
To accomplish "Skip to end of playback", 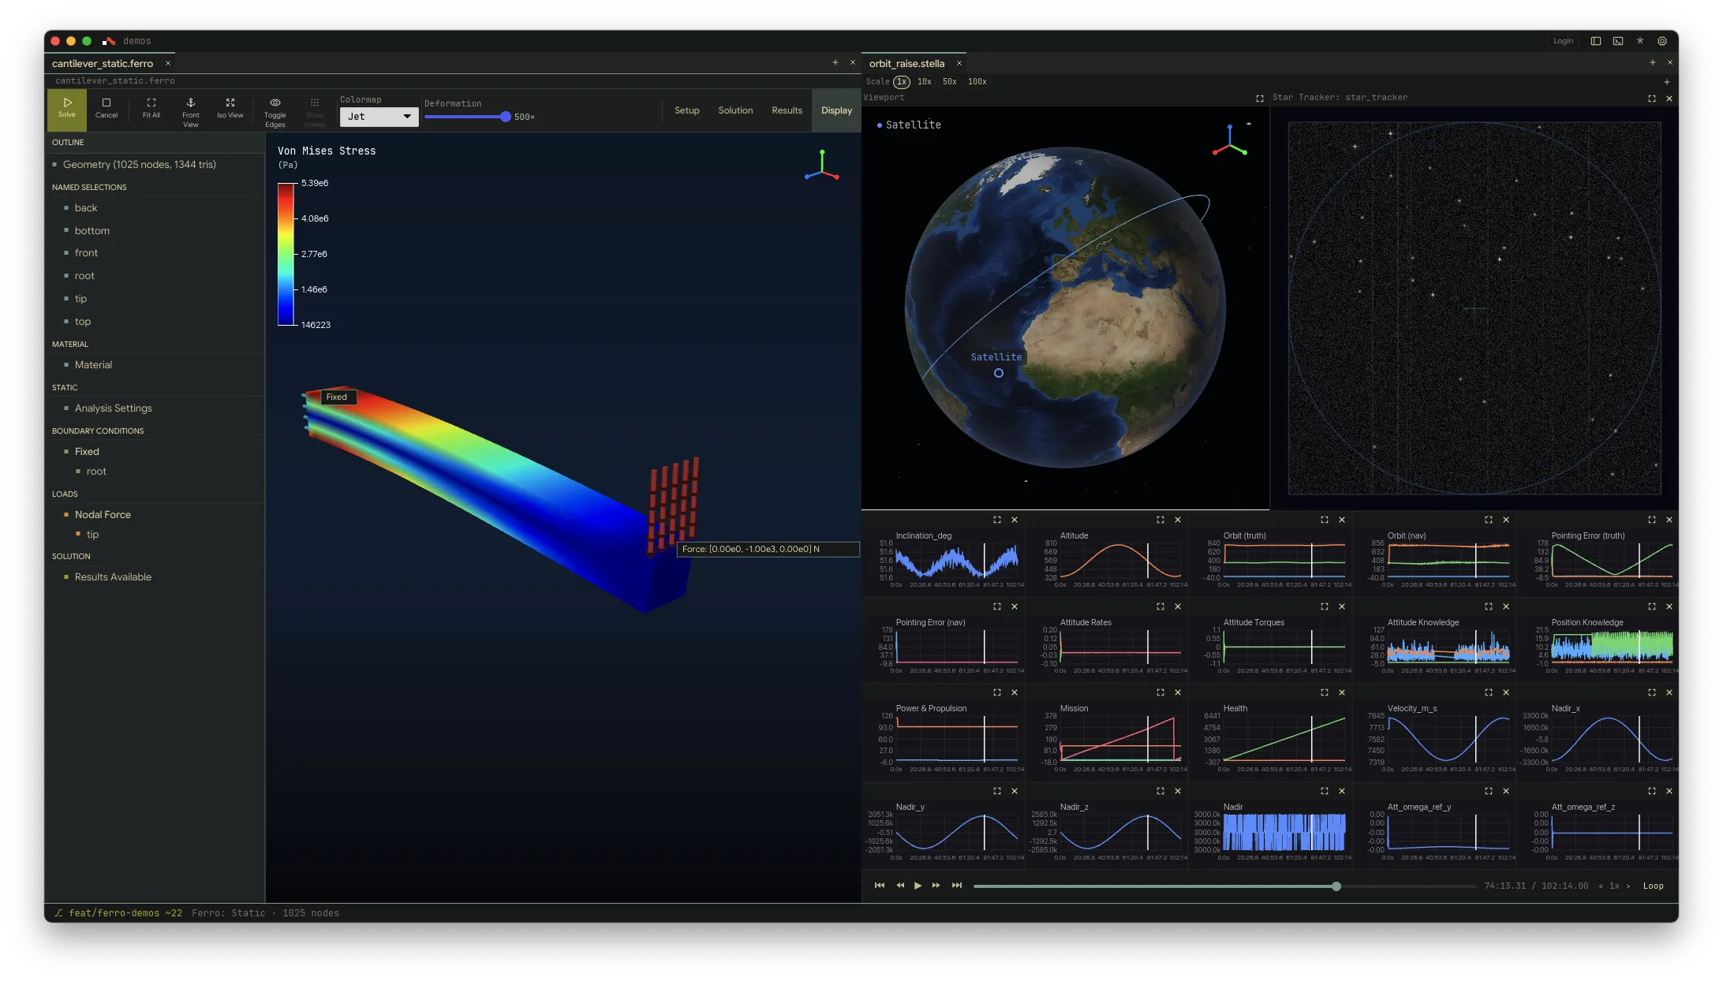I will [957, 886].
